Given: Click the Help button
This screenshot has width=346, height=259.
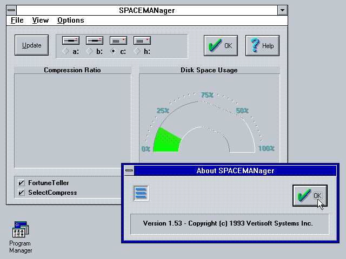Looking at the screenshot, I should 262,45.
